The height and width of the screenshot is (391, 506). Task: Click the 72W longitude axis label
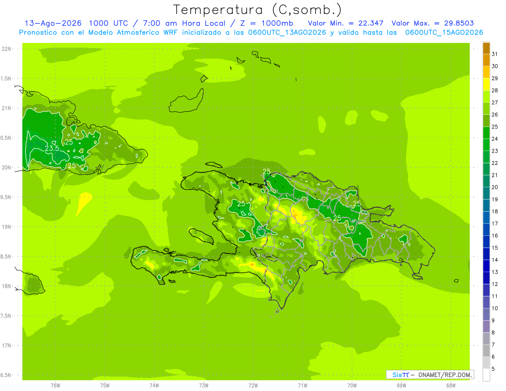[x=253, y=385]
